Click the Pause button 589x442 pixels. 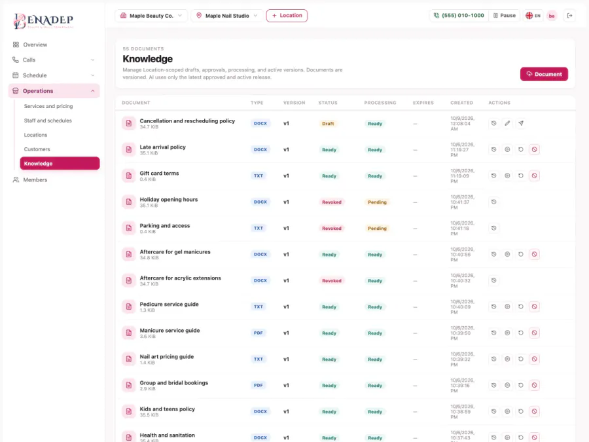[505, 16]
